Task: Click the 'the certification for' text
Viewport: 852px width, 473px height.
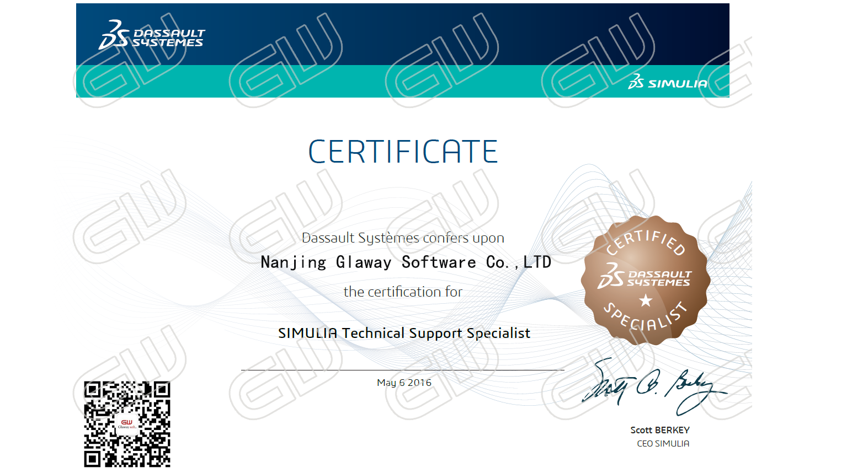Action: click(403, 292)
